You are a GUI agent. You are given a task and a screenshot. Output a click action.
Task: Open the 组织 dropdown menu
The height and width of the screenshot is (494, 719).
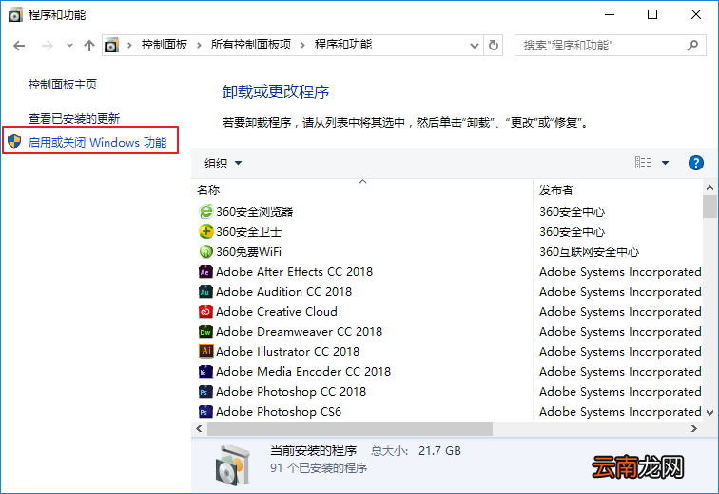tap(223, 163)
